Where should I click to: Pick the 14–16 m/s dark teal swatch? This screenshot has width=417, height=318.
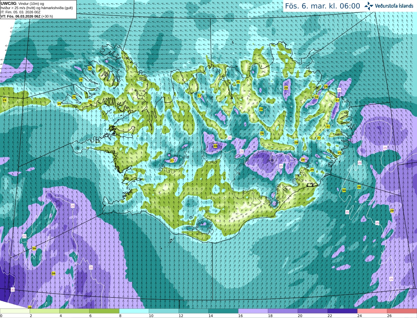(x=223, y=311)
